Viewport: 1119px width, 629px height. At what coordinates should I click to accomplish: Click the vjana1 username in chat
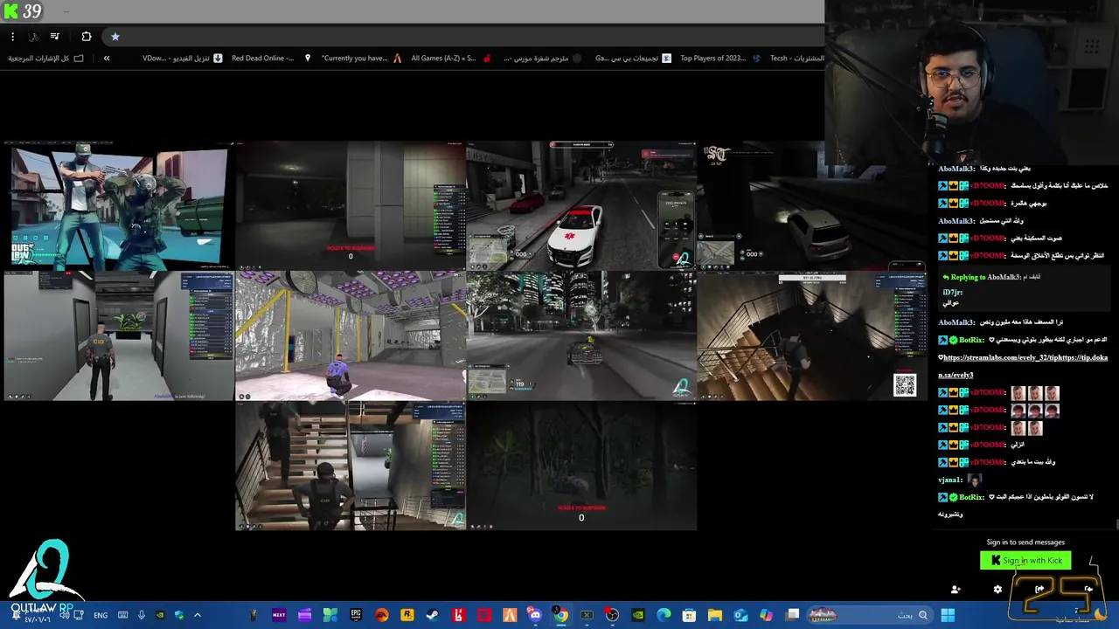click(x=950, y=480)
